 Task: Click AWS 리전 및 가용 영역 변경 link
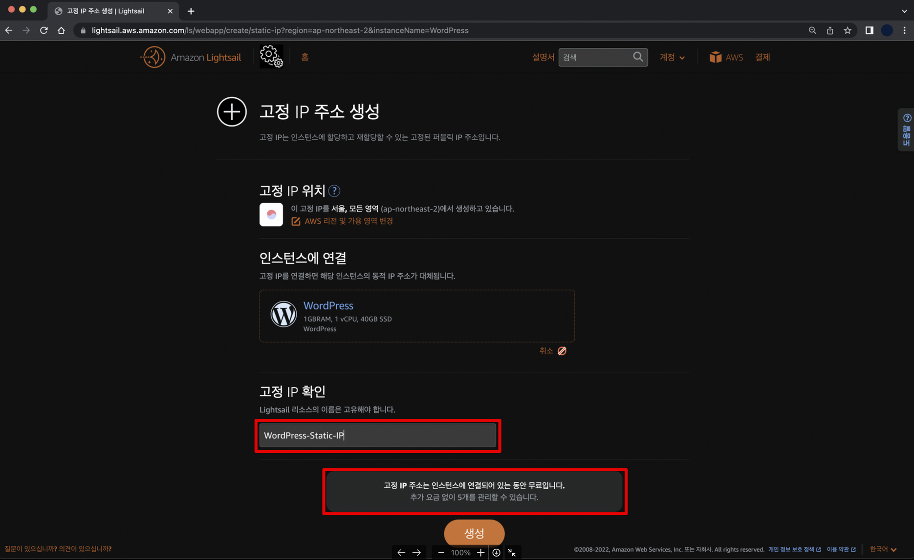(348, 221)
